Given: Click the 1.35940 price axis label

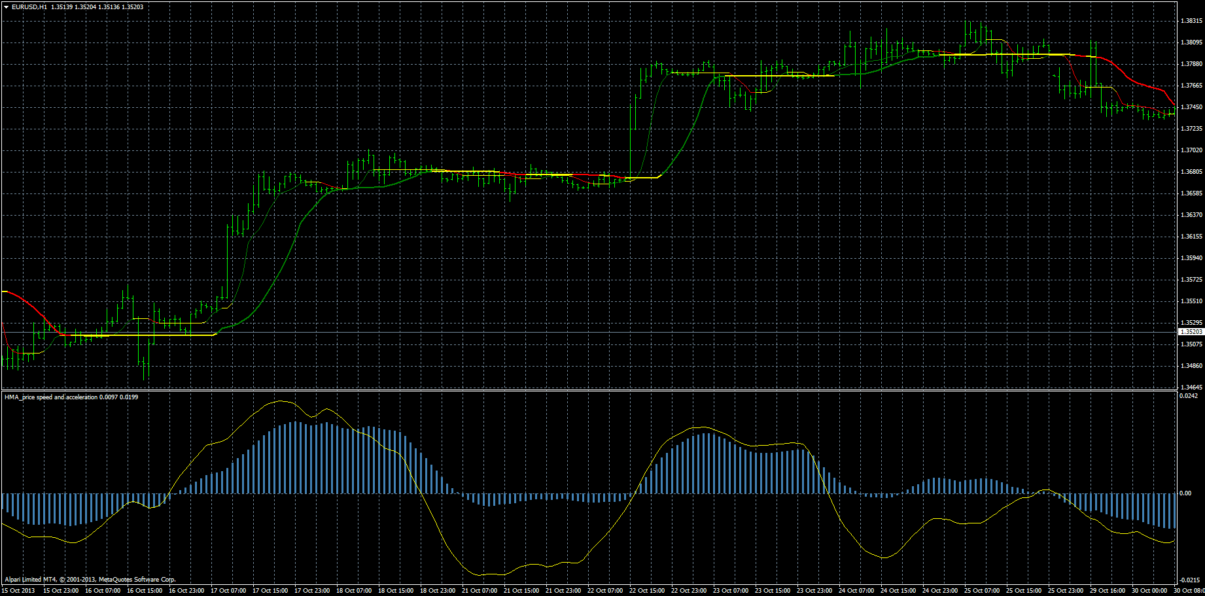Looking at the screenshot, I should [x=1191, y=258].
